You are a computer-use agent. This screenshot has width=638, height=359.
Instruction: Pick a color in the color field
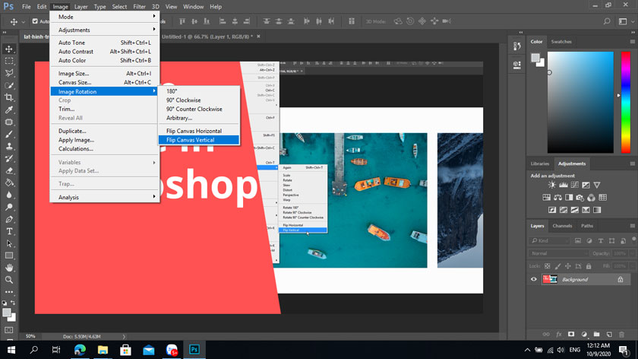click(x=580, y=102)
